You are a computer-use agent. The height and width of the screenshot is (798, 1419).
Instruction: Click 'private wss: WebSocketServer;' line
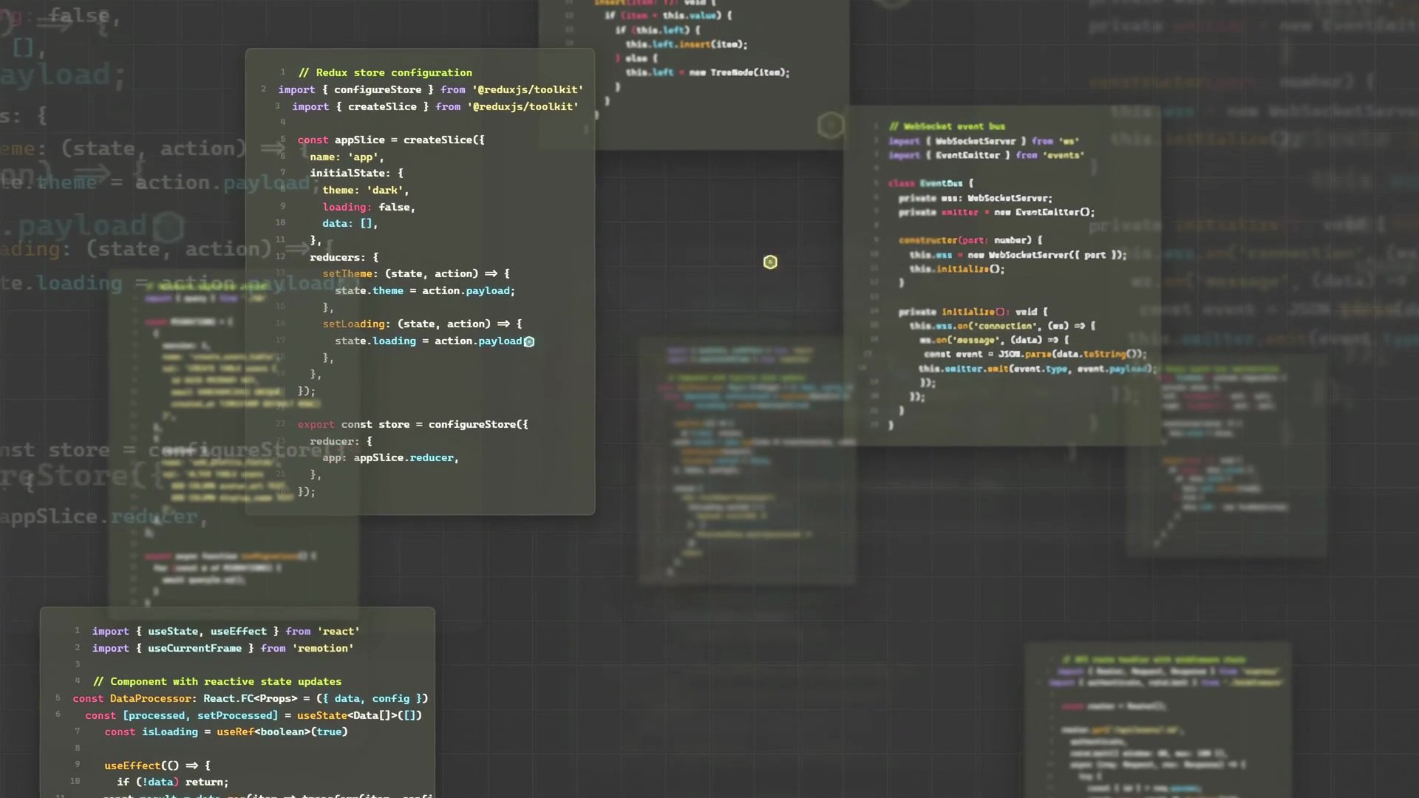(x=976, y=198)
